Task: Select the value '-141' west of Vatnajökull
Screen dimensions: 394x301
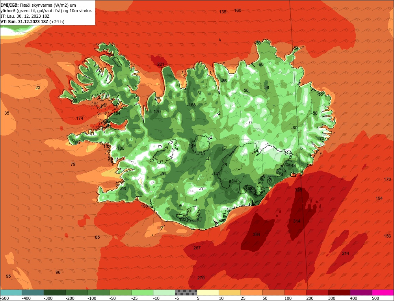Action: click(216, 174)
